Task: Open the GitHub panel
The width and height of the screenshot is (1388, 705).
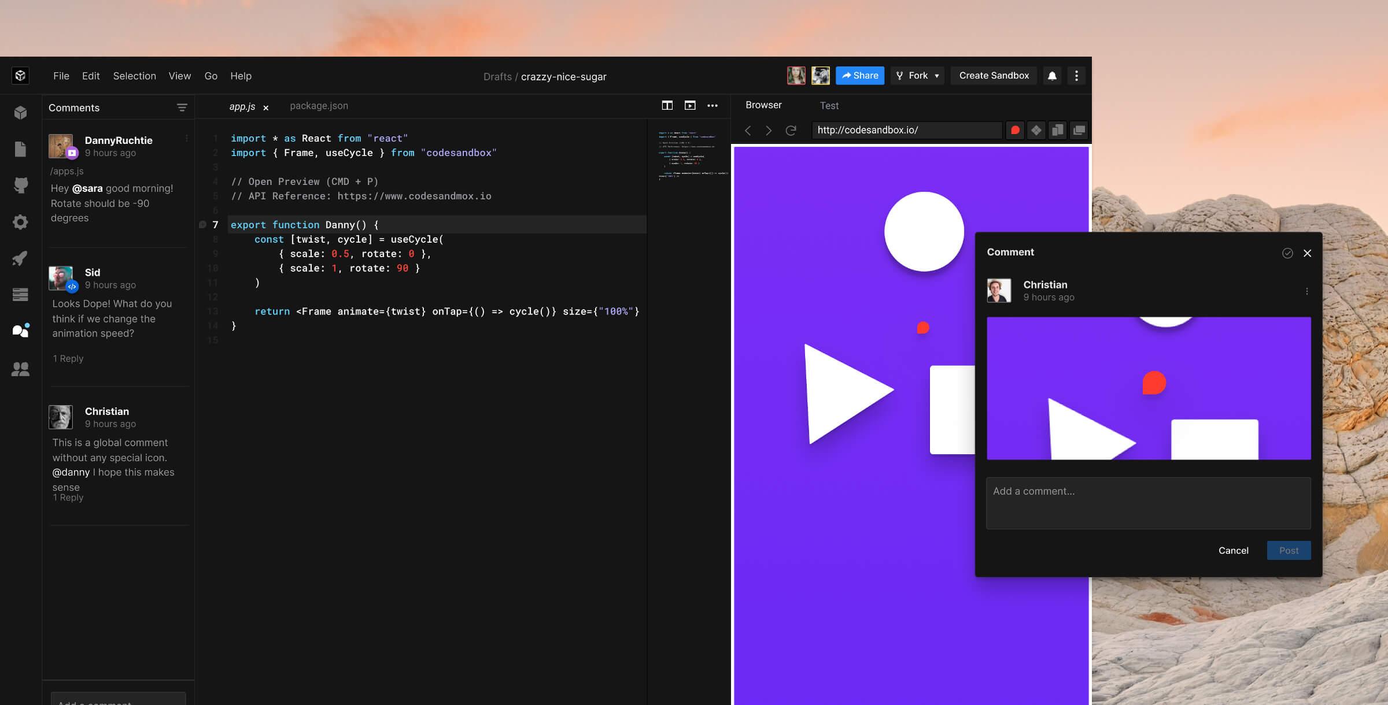Action: click(20, 185)
